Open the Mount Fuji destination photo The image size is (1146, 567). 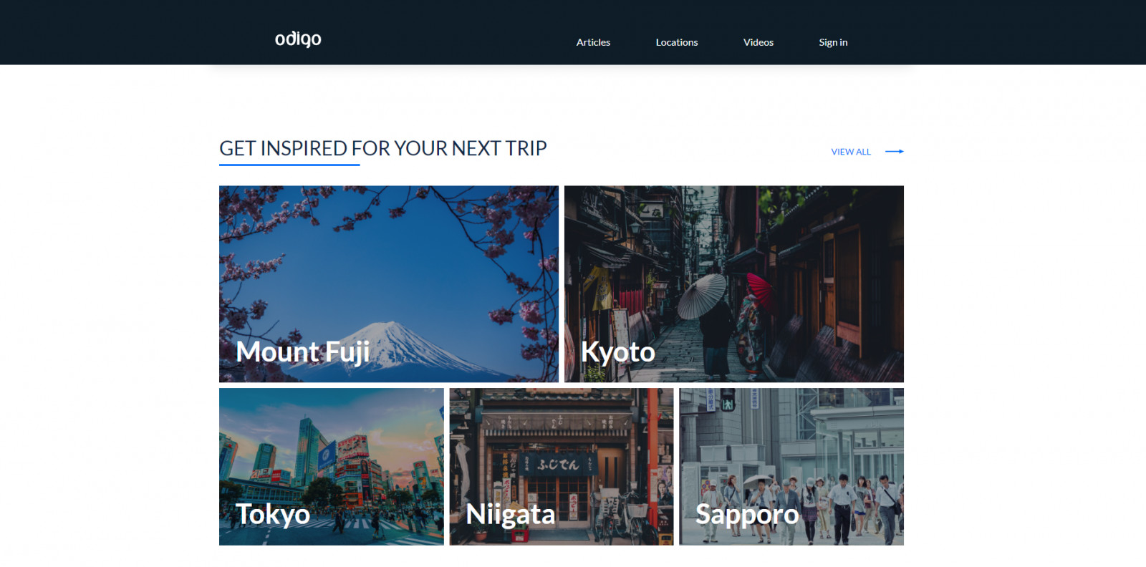coord(389,283)
